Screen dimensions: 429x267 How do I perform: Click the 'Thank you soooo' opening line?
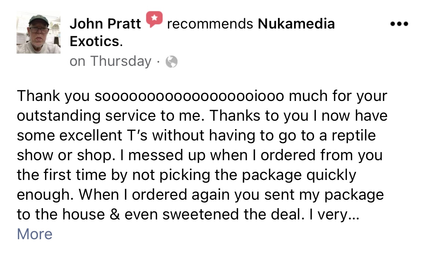coord(202,96)
